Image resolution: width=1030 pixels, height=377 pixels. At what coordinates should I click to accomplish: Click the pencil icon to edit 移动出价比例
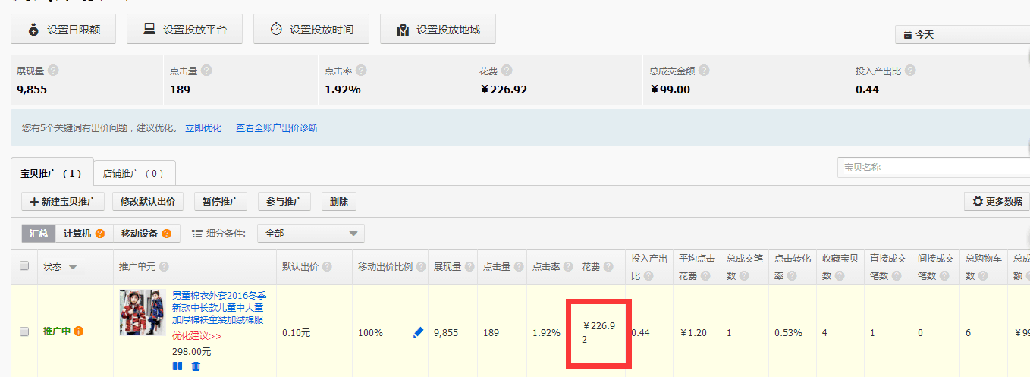coord(418,332)
